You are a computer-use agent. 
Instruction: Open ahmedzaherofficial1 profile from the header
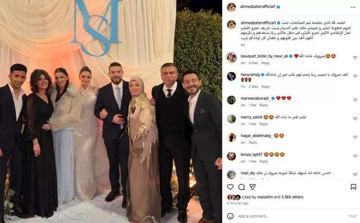(x=258, y=7)
